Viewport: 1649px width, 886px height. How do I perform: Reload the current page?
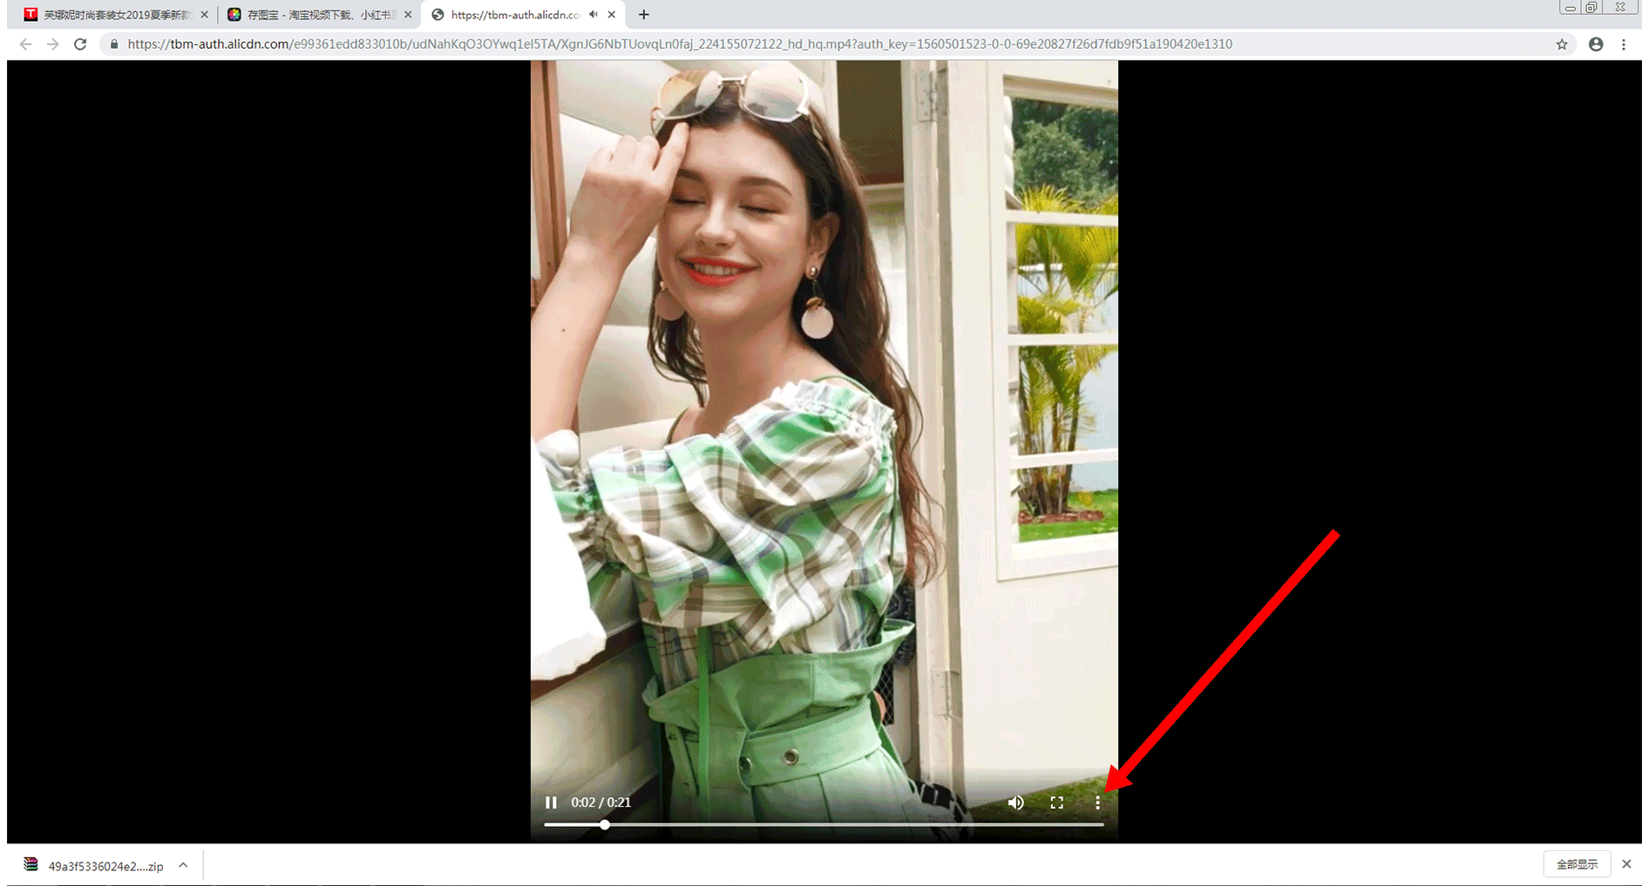point(80,44)
